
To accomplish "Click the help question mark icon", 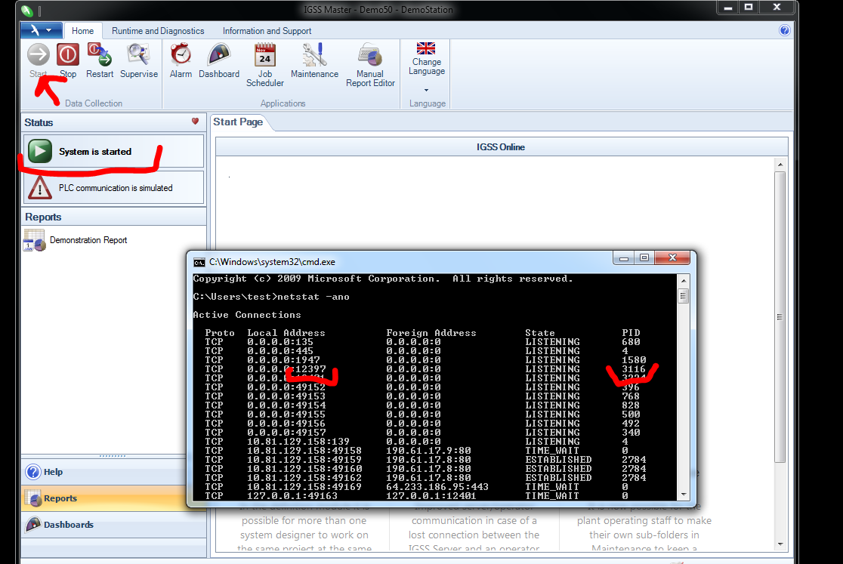I will [784, 31].
